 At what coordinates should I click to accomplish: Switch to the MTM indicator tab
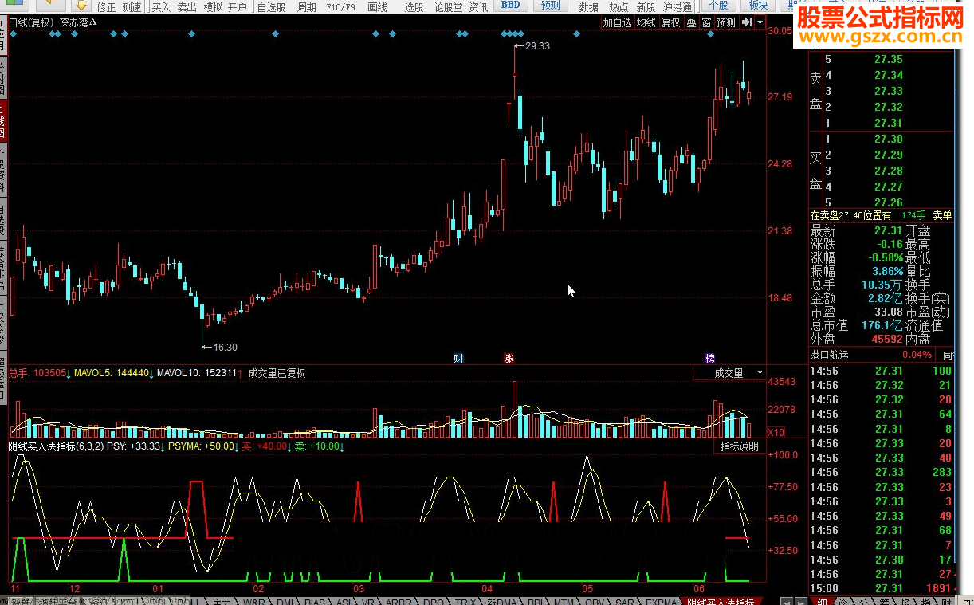pyautogui.click(x=564, y=602)
